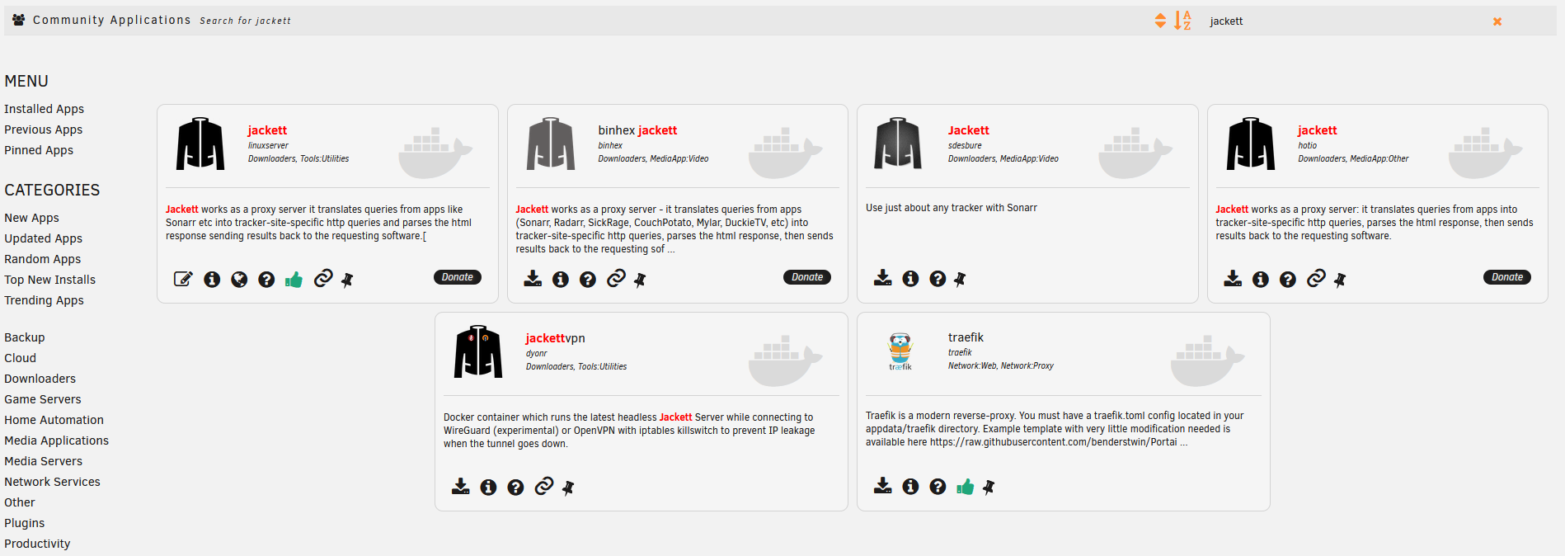Show info for hotio jackett
Image resolution: width=1565 pixels, height=556 pixels.
coord(1261,280)
